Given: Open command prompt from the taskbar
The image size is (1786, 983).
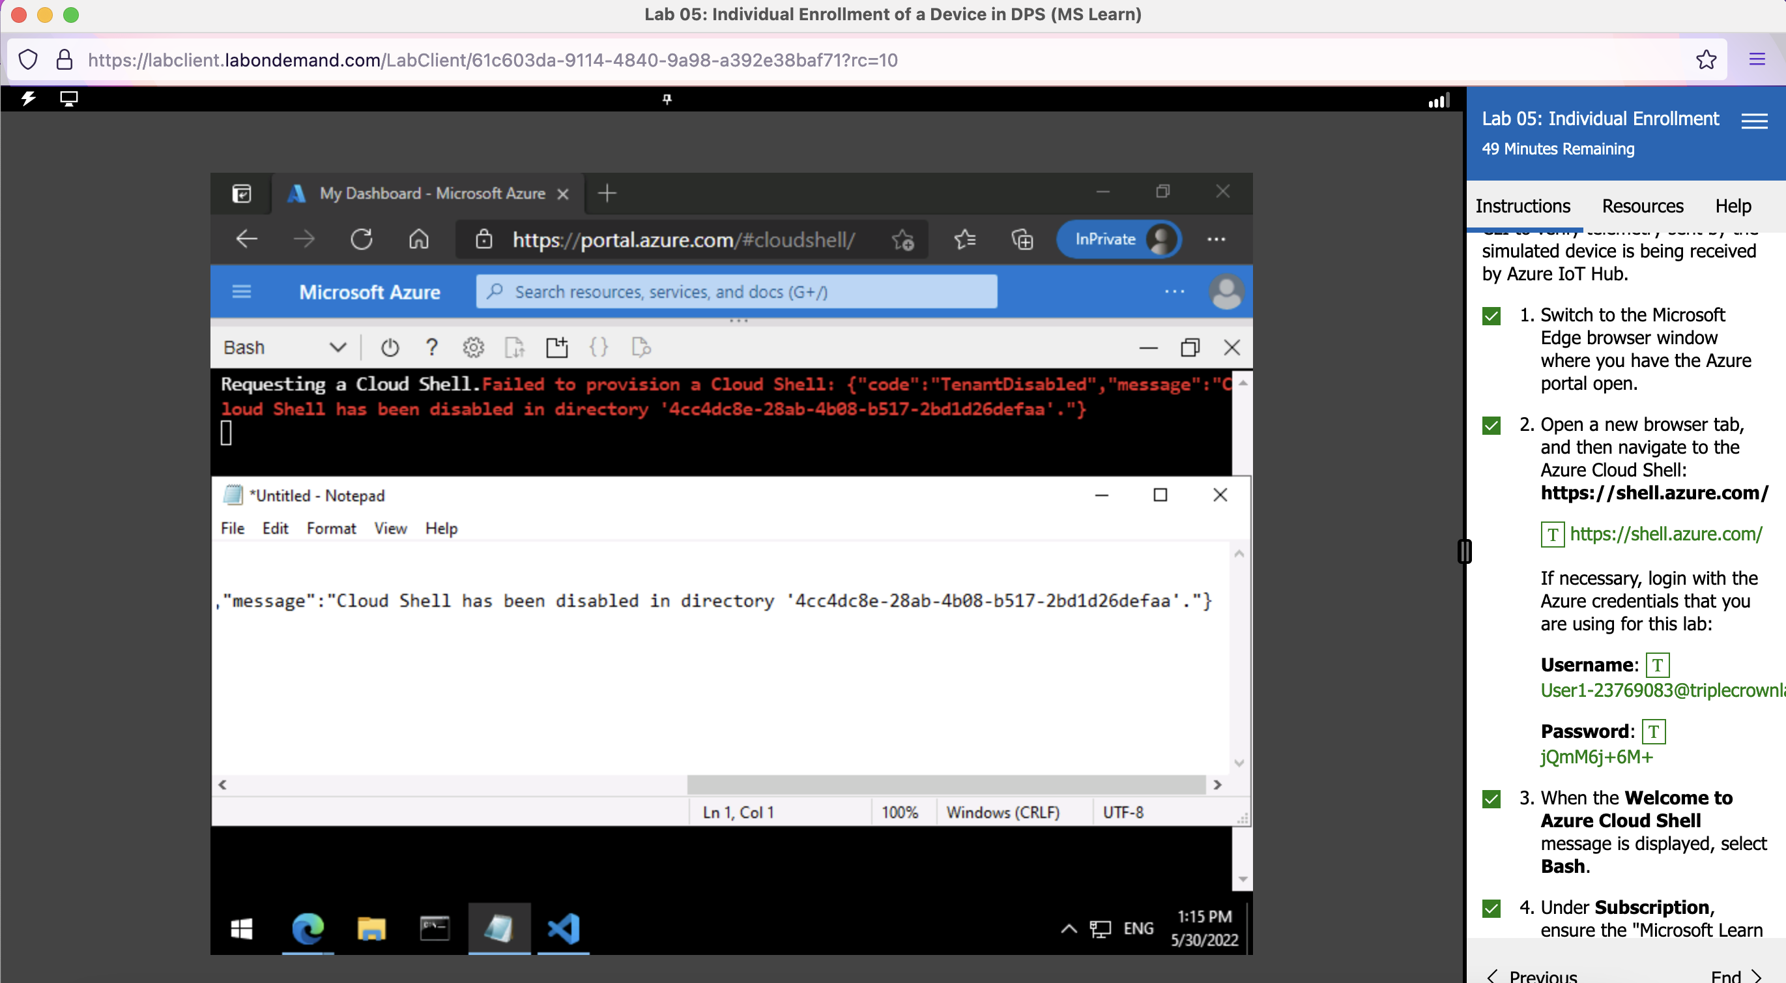Looking at the screenshot, I should pos(435,928).
